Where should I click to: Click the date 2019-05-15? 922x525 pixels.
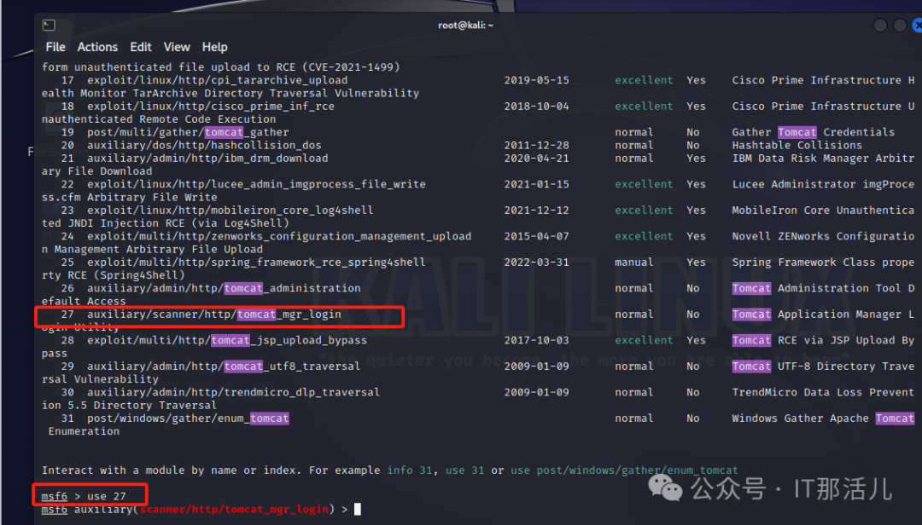click(x=536, y=80)
